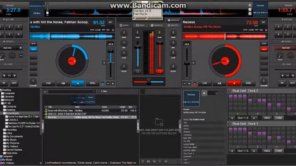The height and width of the screenshot is (166, 296).
Task: Select the Favorites folder in the tree
Action: click(11, 130)
